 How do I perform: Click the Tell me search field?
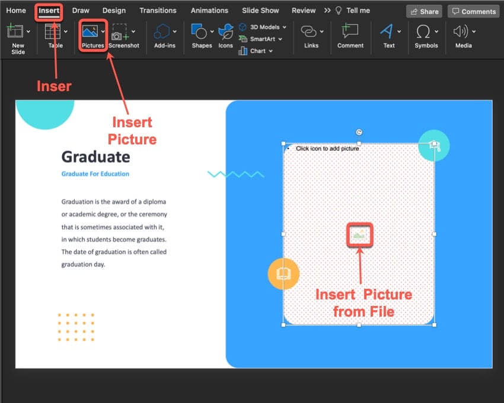coord(358,11)
